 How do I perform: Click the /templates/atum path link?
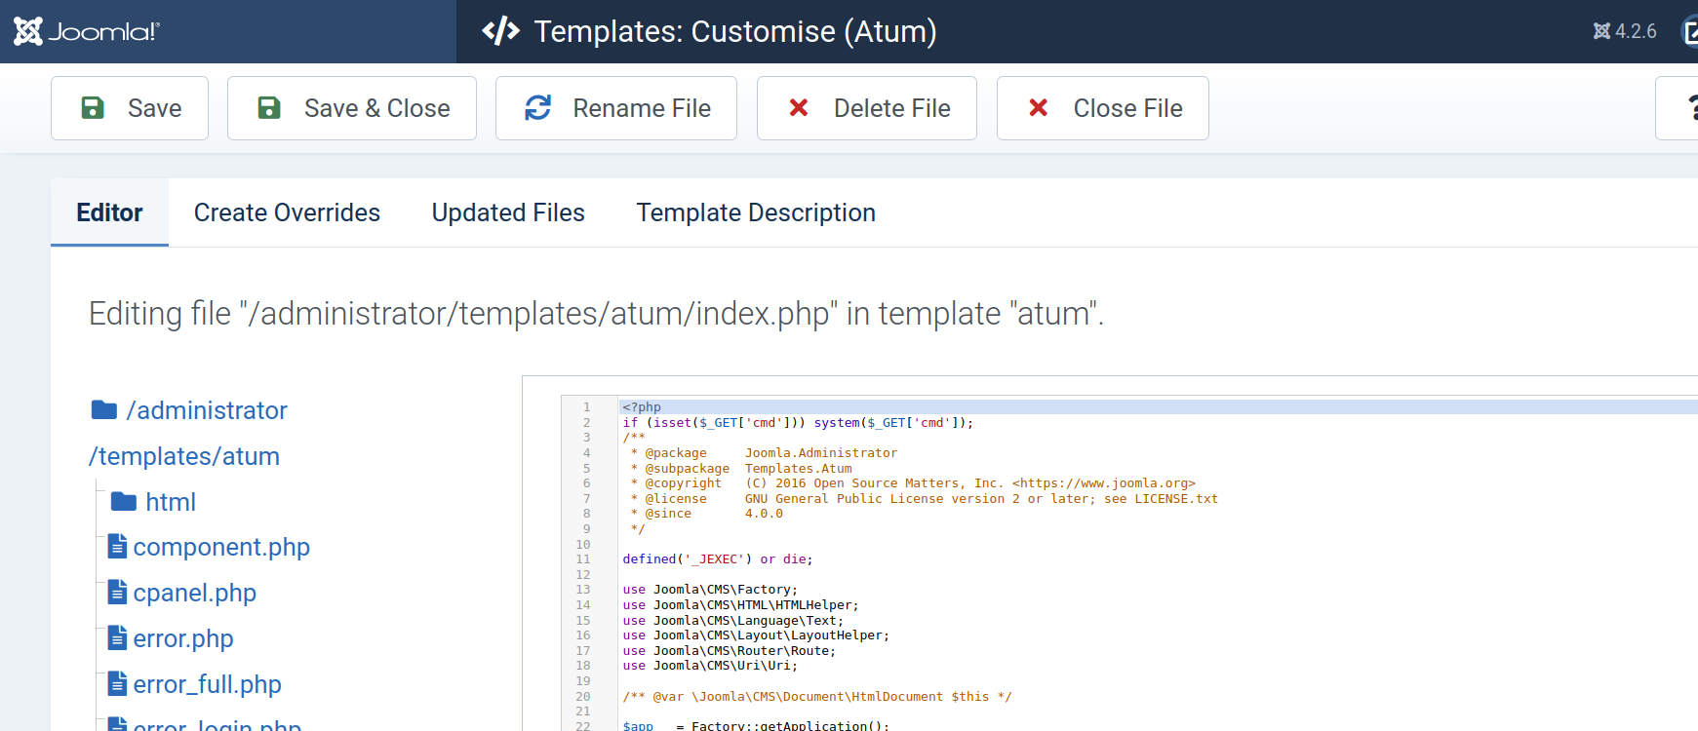pos(184,456)
